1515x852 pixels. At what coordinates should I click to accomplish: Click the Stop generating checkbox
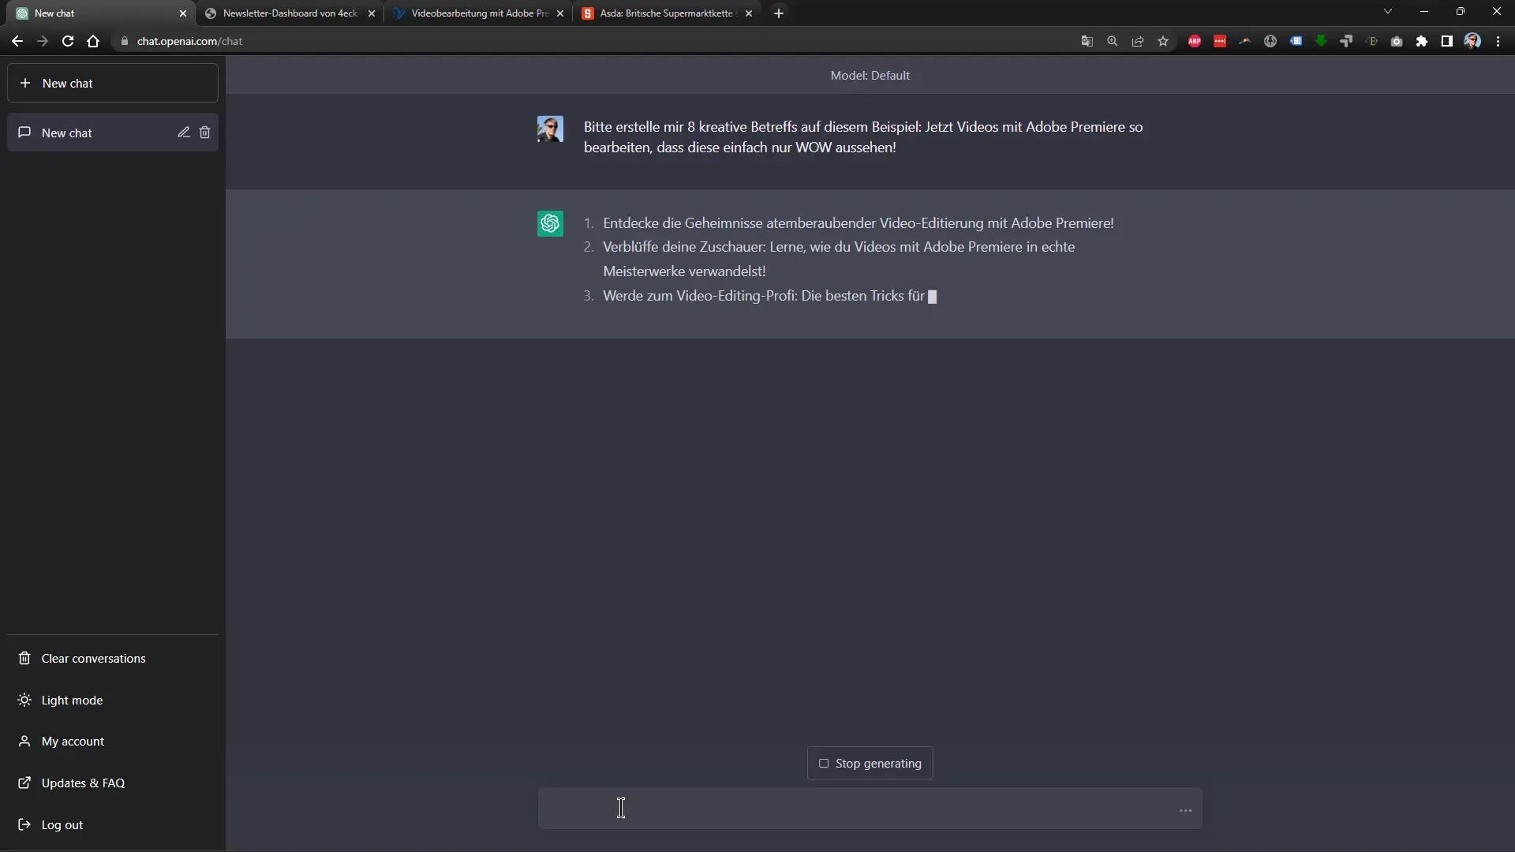point(823,763)
